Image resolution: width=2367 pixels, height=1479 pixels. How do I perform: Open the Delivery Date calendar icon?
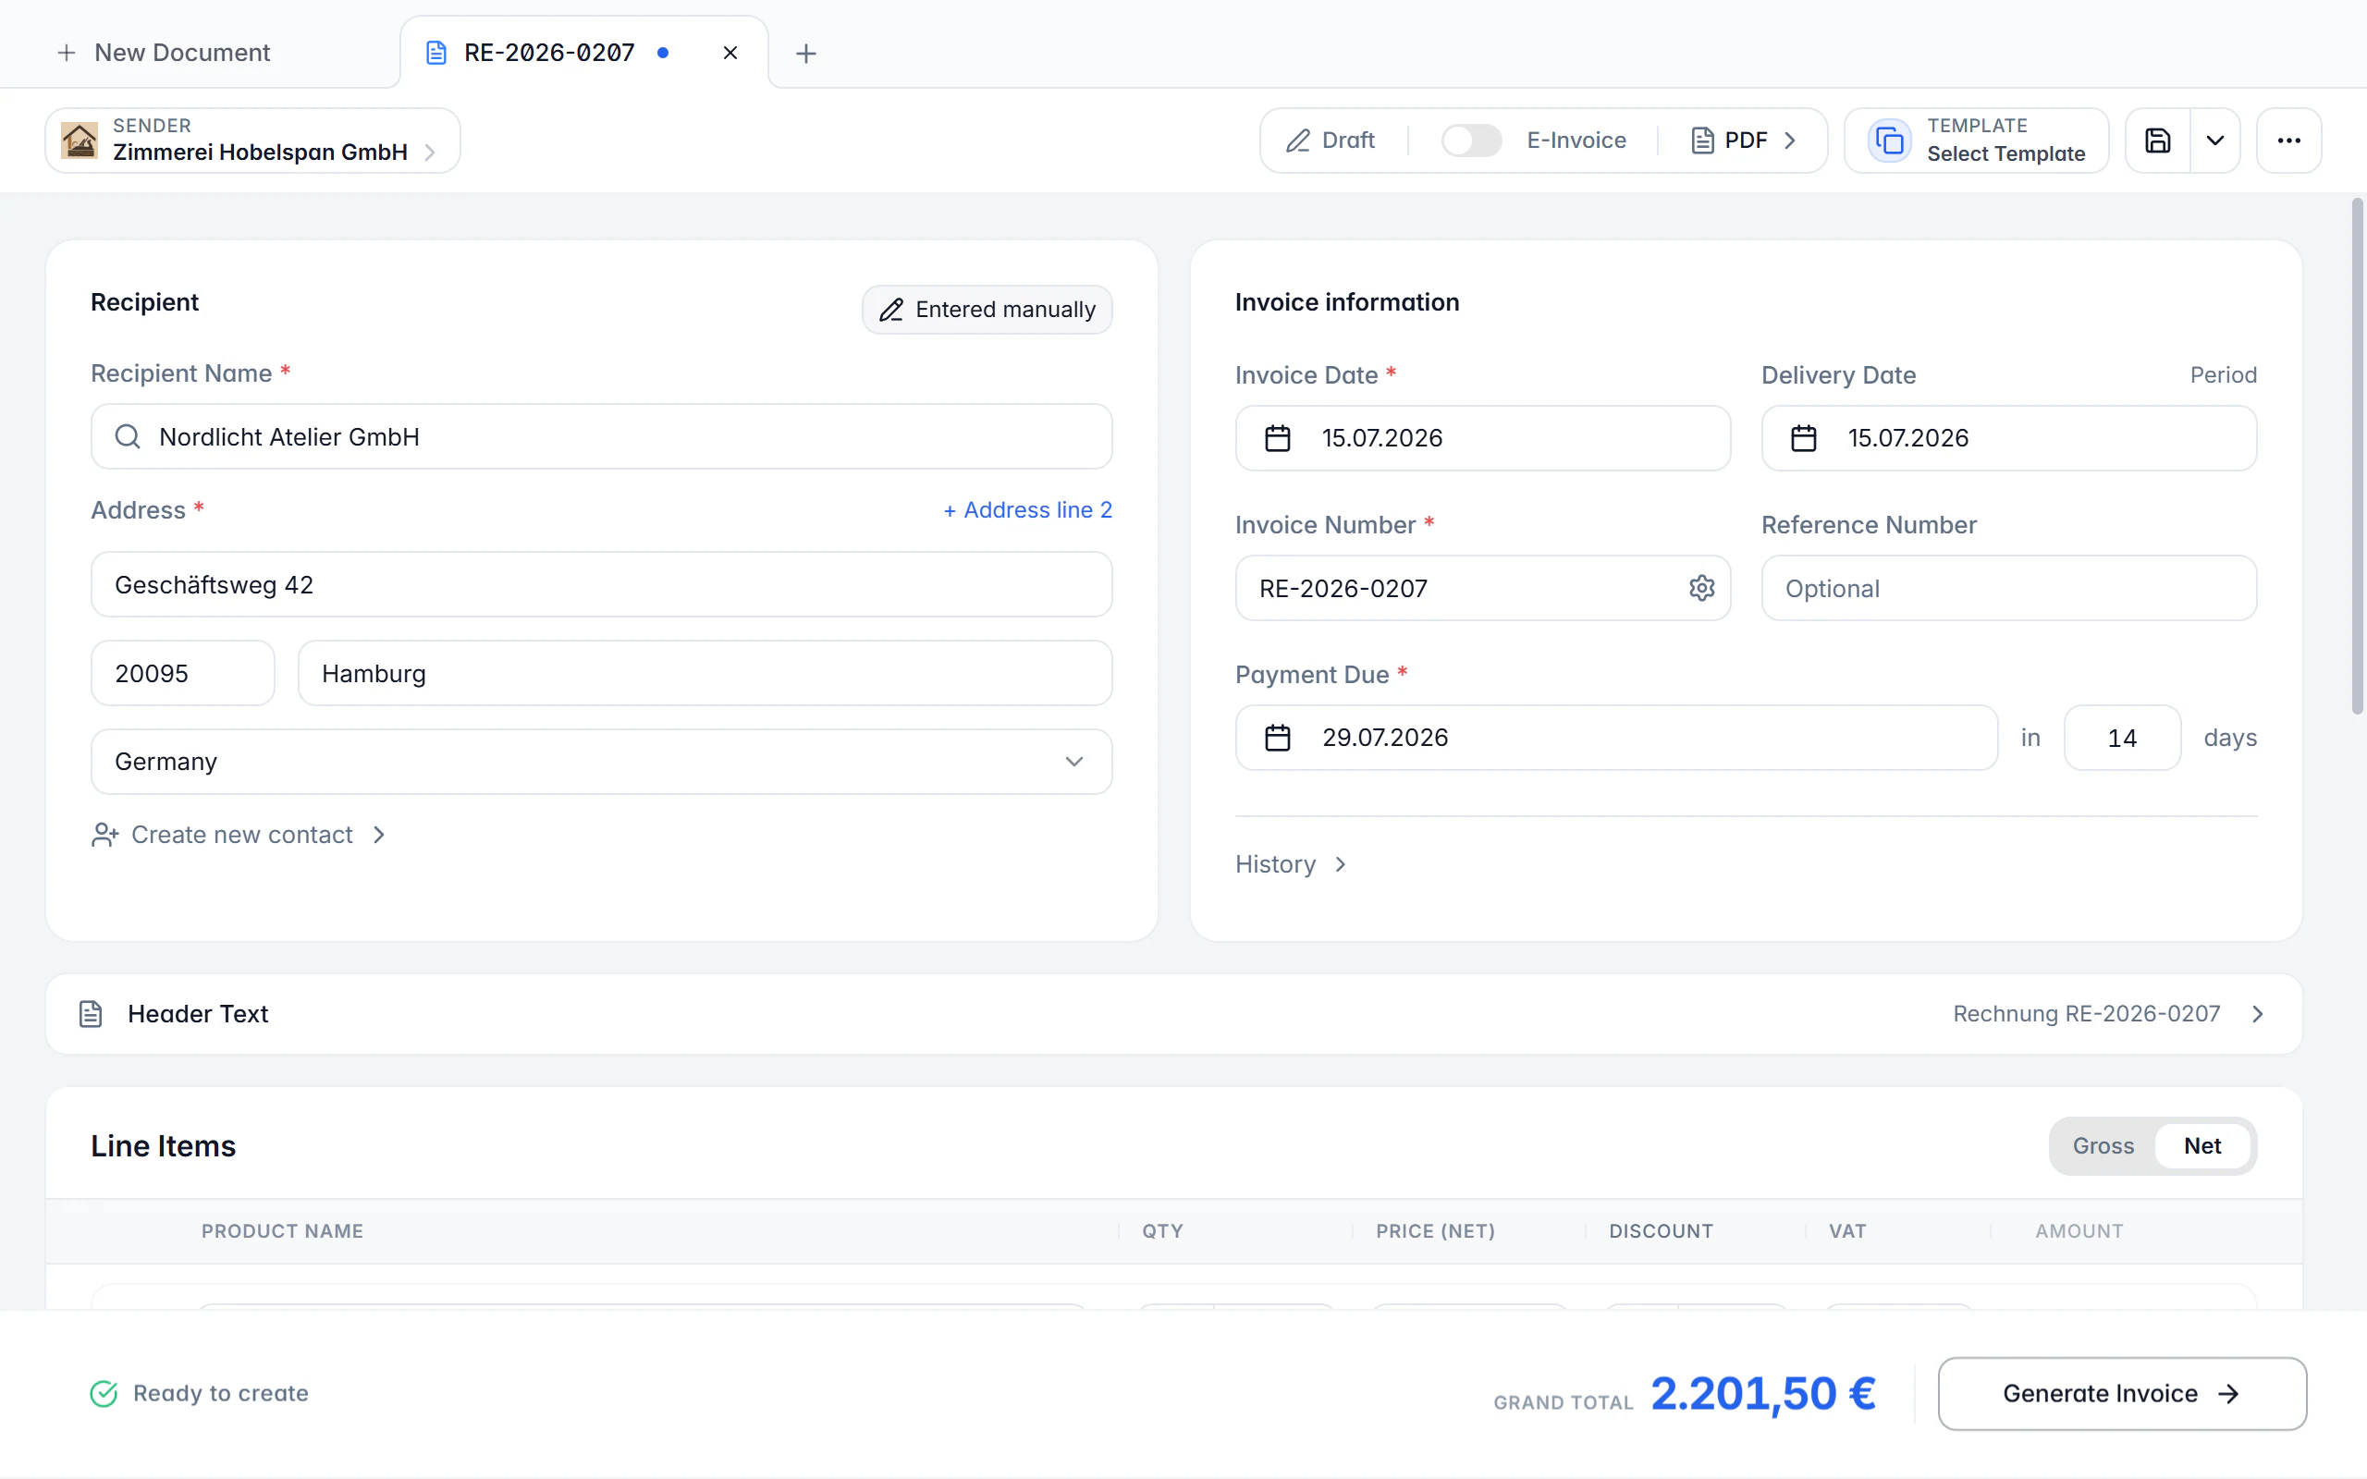[x=1804, y=437]
